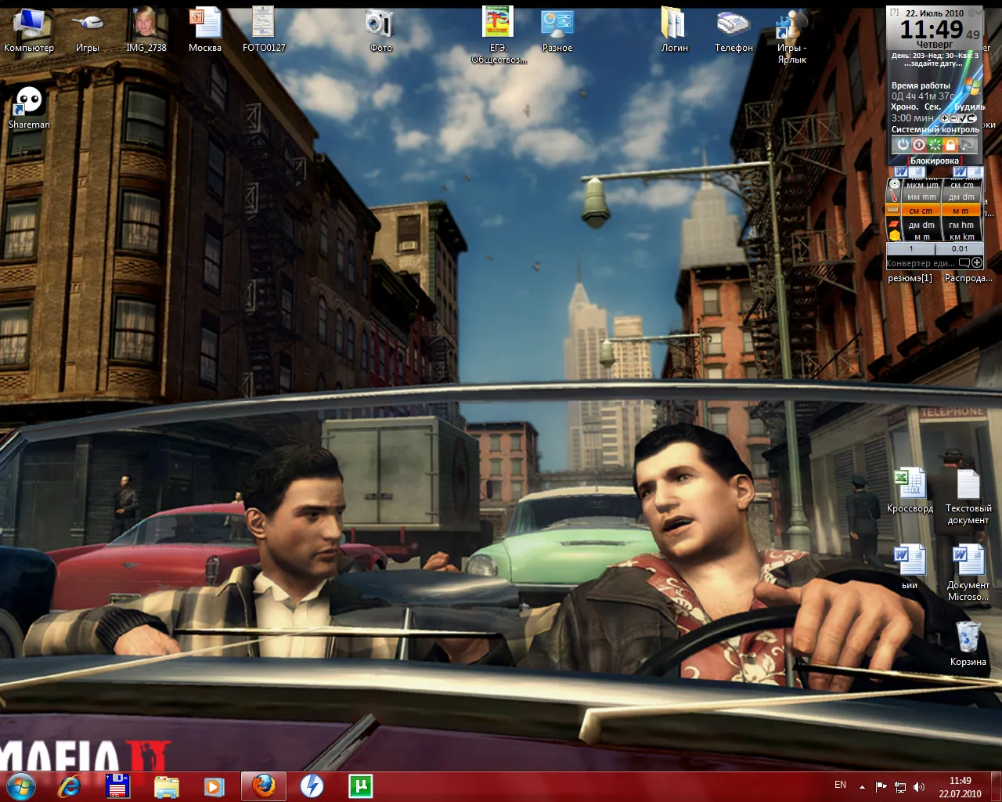This screenshot has width=1002, height=802.
Task: Click the timer minus button
Action: (953, 118)
